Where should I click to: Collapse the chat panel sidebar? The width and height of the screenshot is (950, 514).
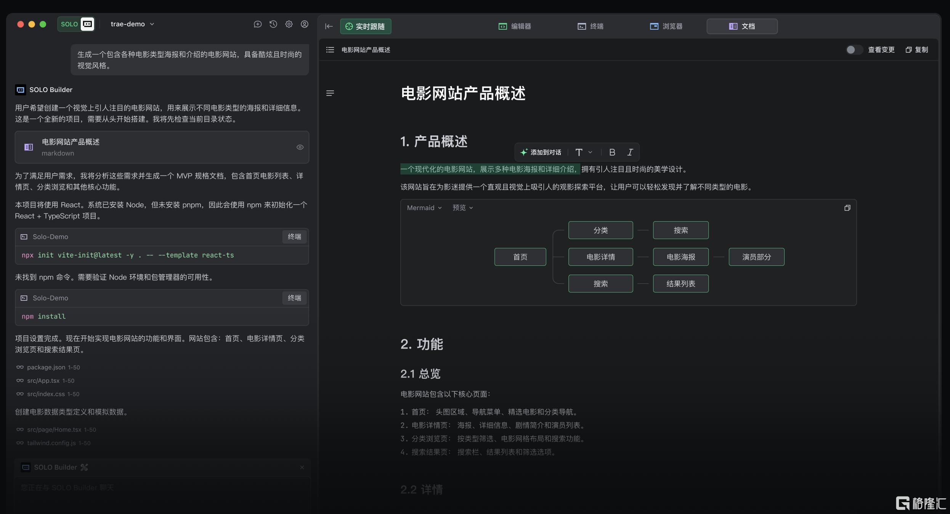[x=329, y=26]
